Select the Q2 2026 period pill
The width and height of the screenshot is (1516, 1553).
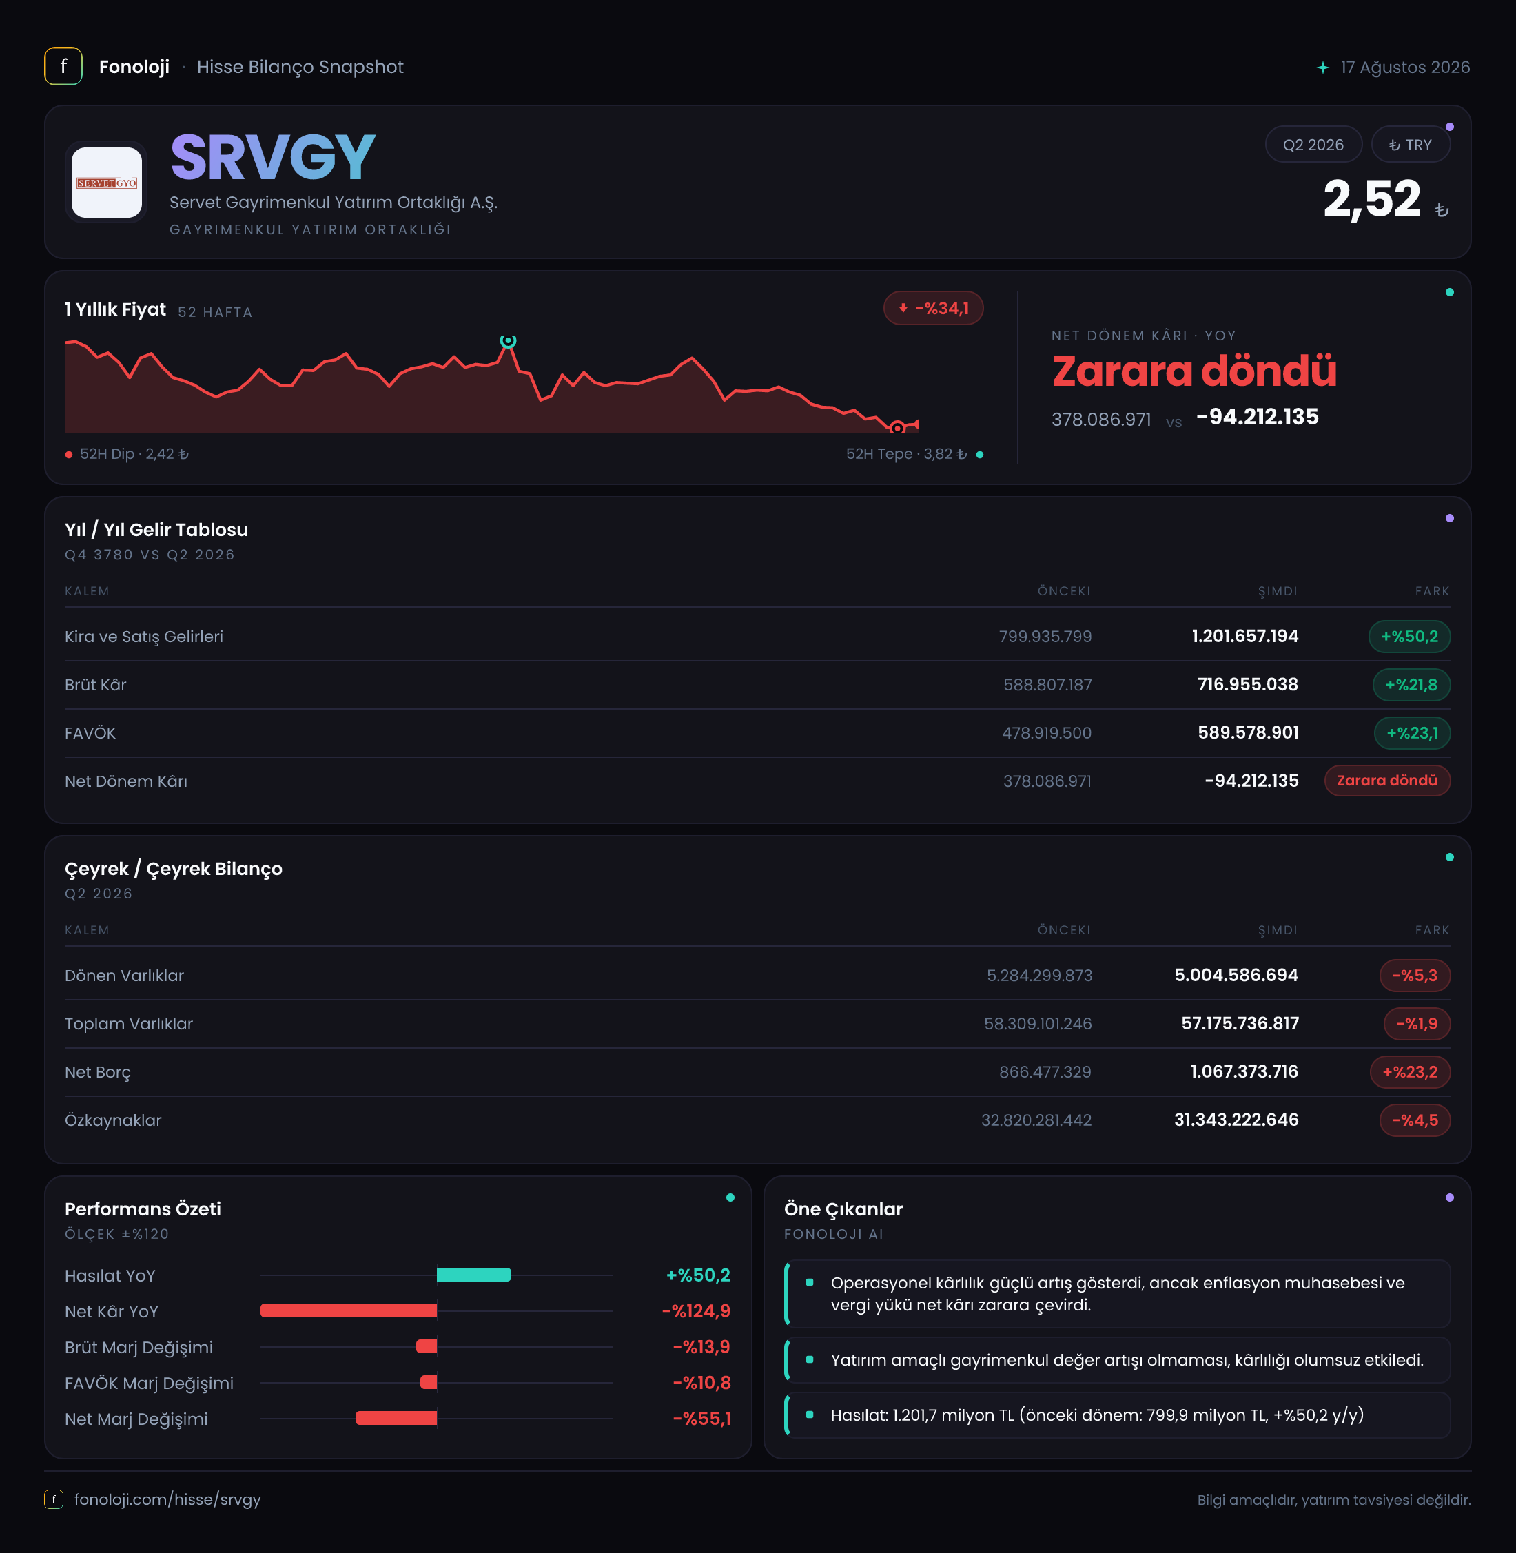click(x=1313, y=145)
